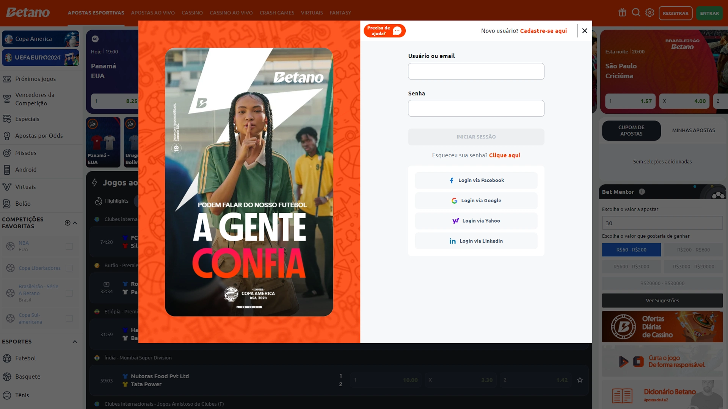
Task: Select R$200 - R$600 winnings range
Action: pyautogui.click(x=693, y=250)
